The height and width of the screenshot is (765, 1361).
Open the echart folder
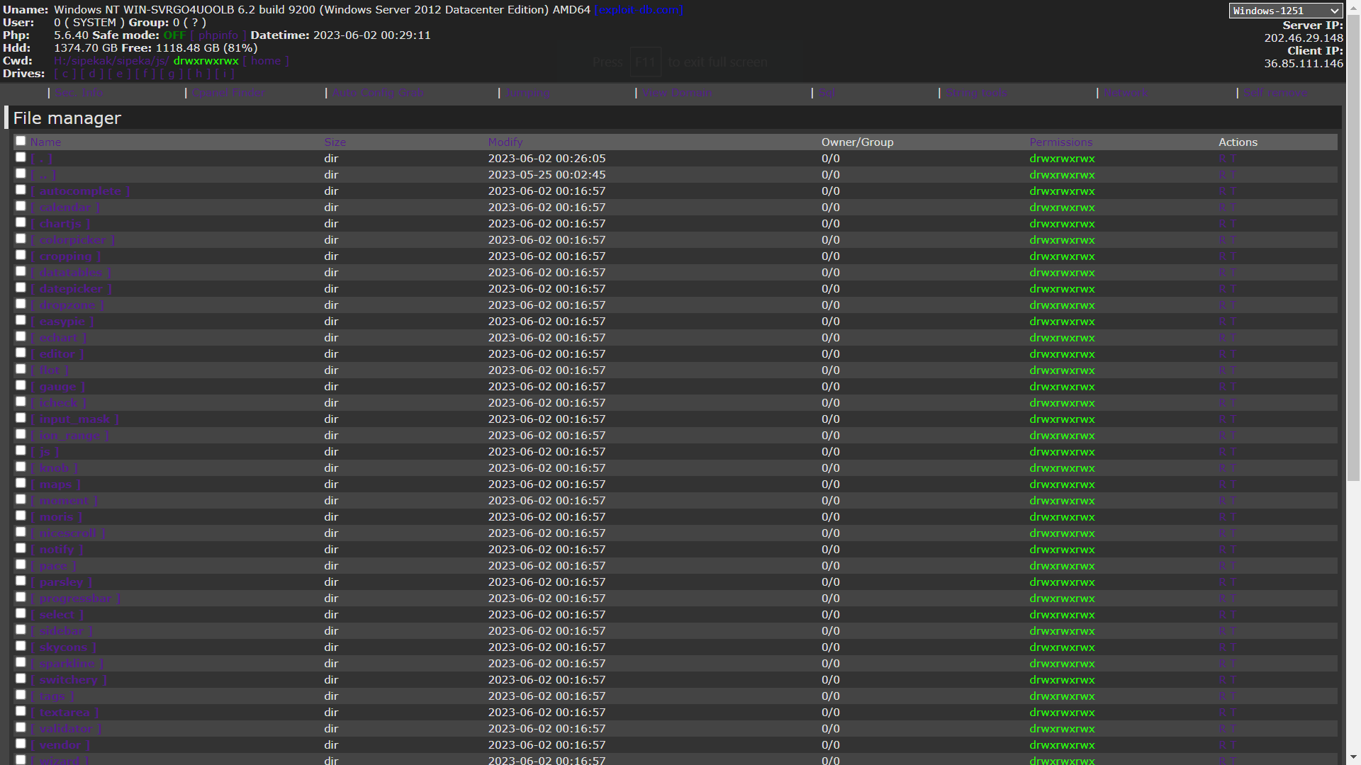point(59,338)
